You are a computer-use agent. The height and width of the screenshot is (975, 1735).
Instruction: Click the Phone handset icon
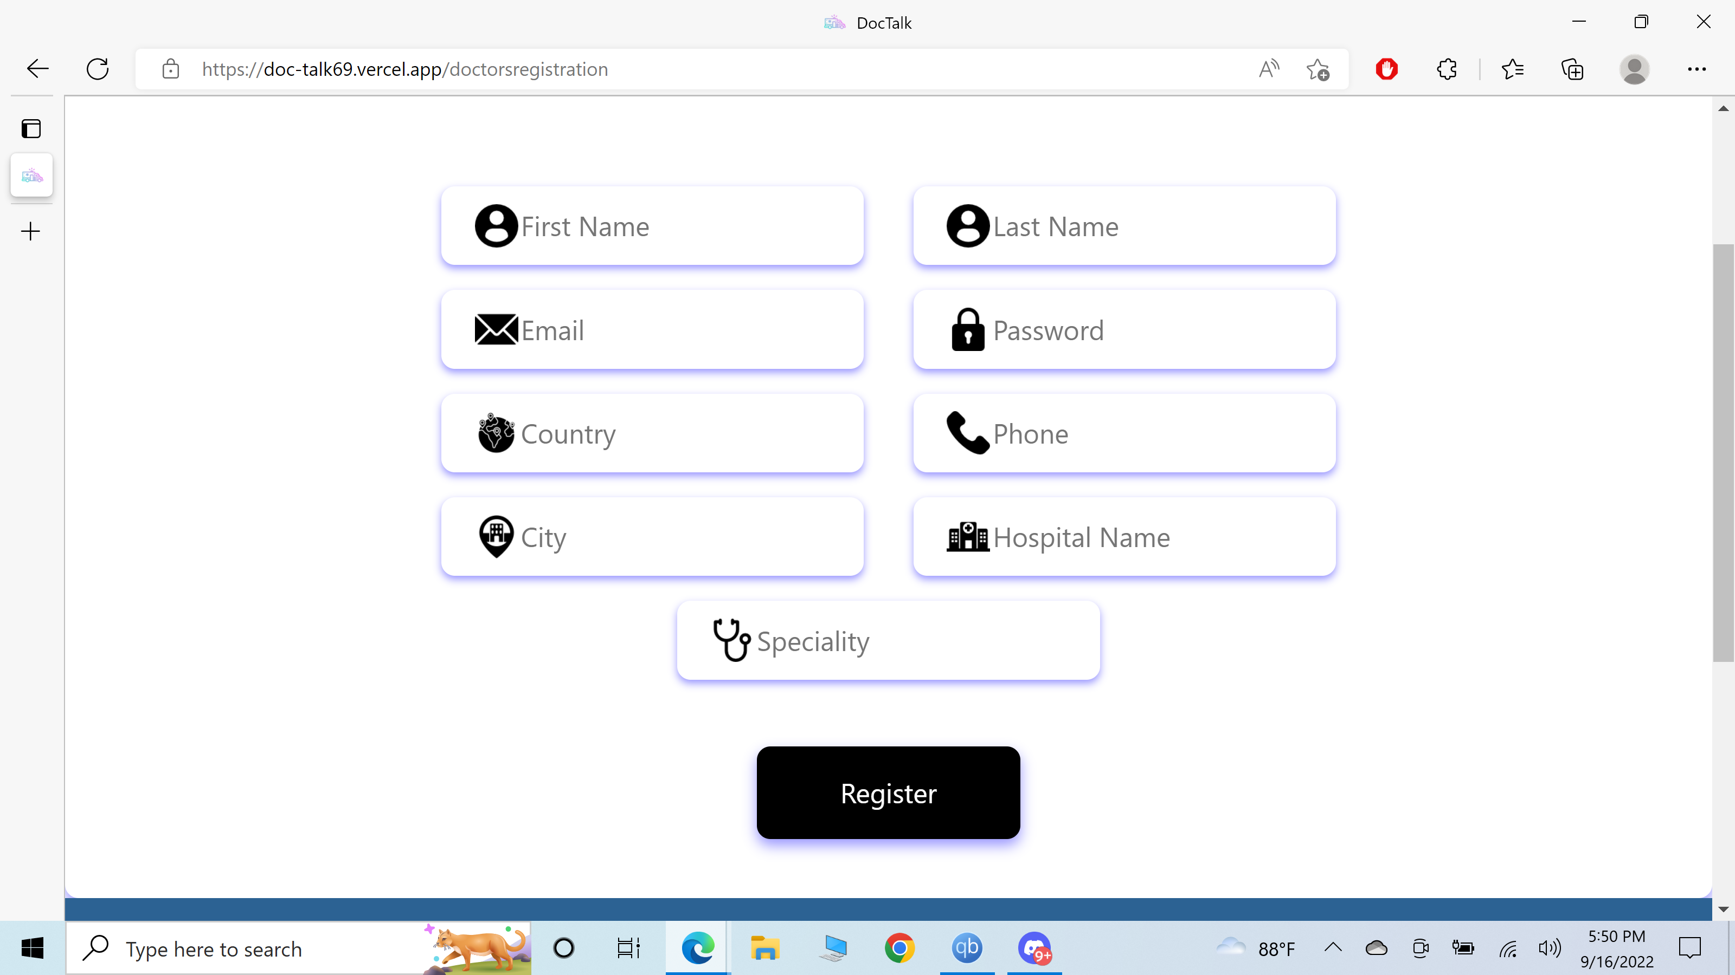coord(968,433)
